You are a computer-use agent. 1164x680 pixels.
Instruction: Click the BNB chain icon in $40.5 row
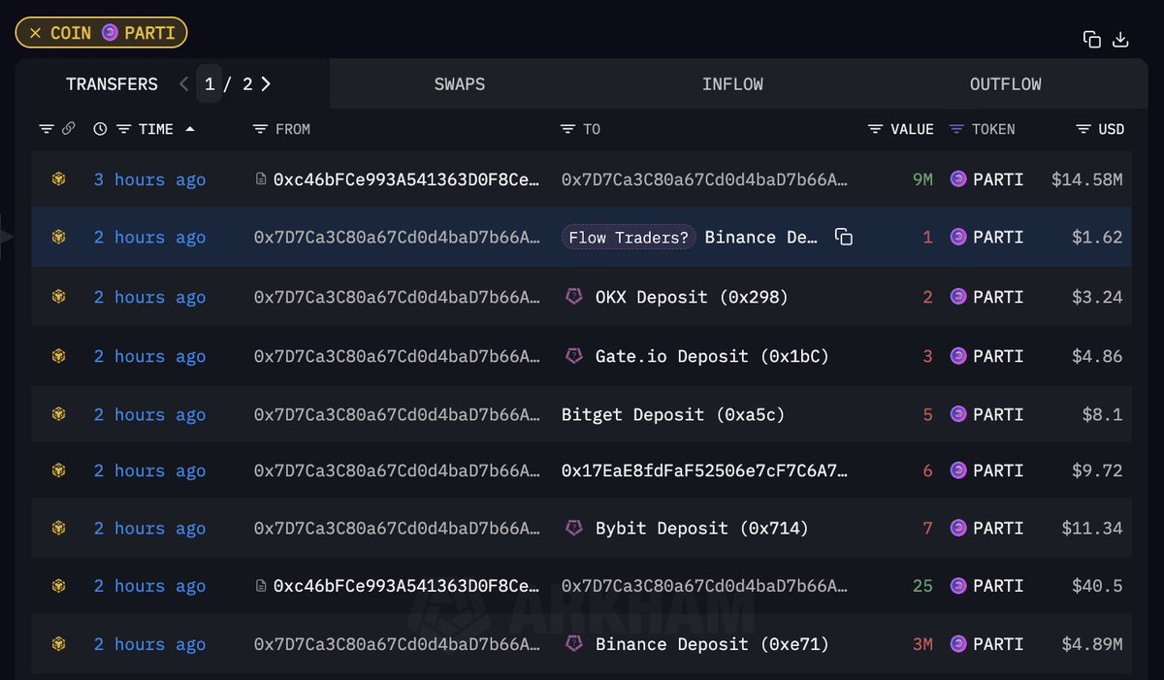59,586
